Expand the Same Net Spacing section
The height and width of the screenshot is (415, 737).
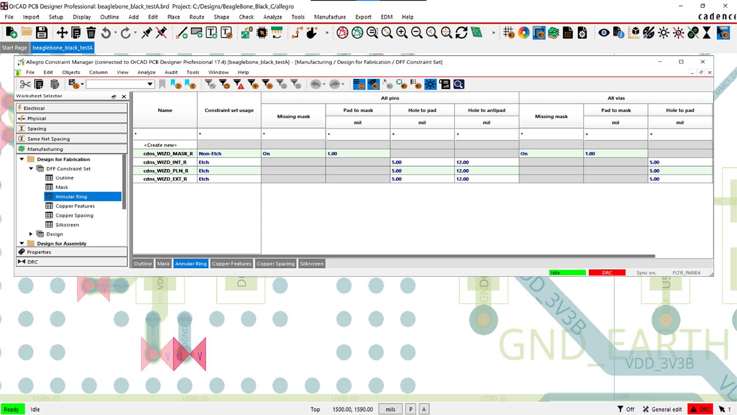click(72, 139)
